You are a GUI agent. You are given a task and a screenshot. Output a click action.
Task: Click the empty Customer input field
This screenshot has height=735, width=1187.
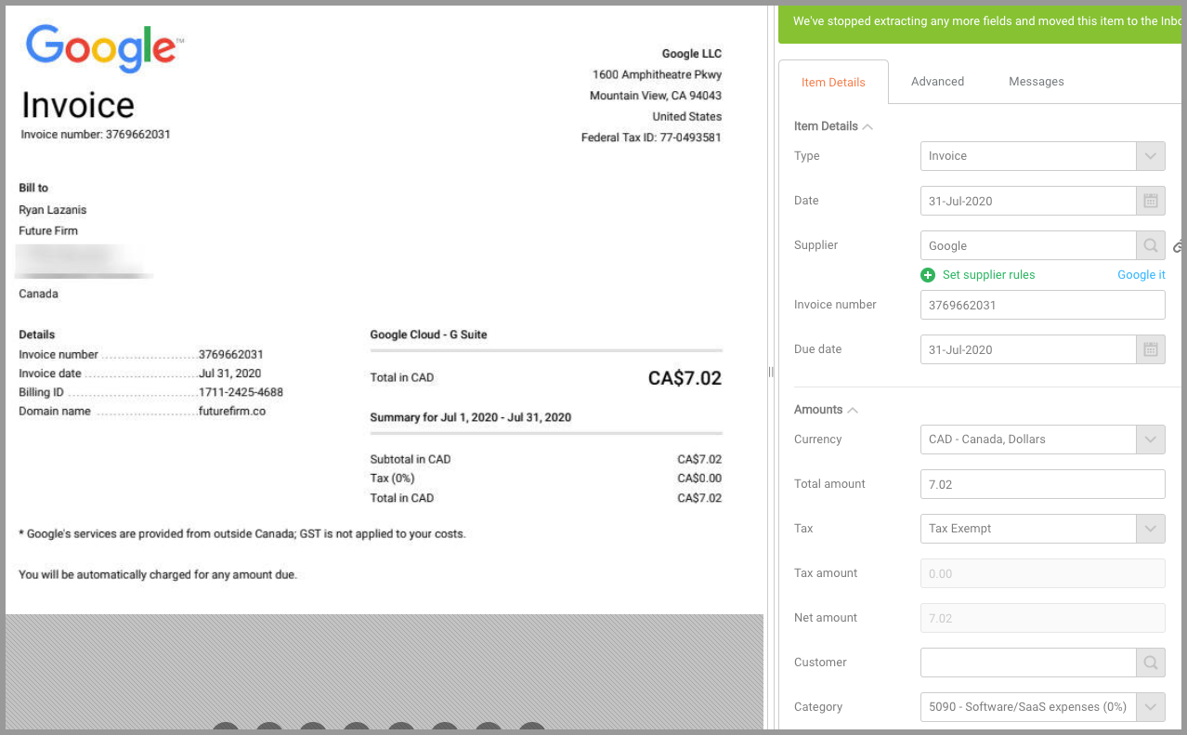(1028, 663)
